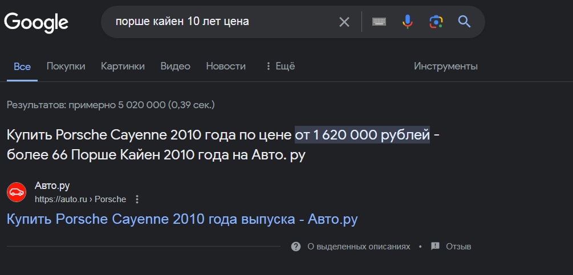573x275 pixels.
Task: Open Купить Porsche Cayenne 2010 года выпуска link
Action: pos(182,219)
